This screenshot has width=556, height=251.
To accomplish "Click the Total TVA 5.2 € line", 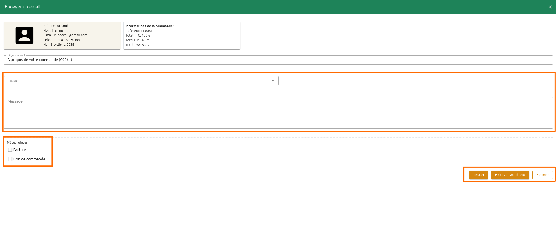I will (x=137, y=45).
